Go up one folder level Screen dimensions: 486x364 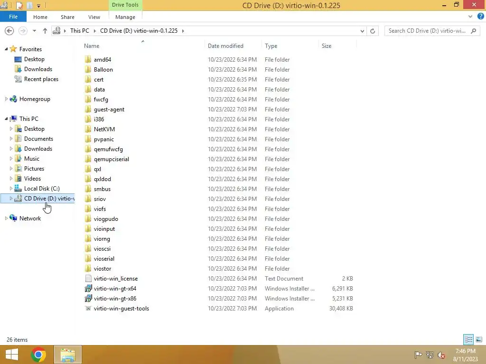pos(45,31)
